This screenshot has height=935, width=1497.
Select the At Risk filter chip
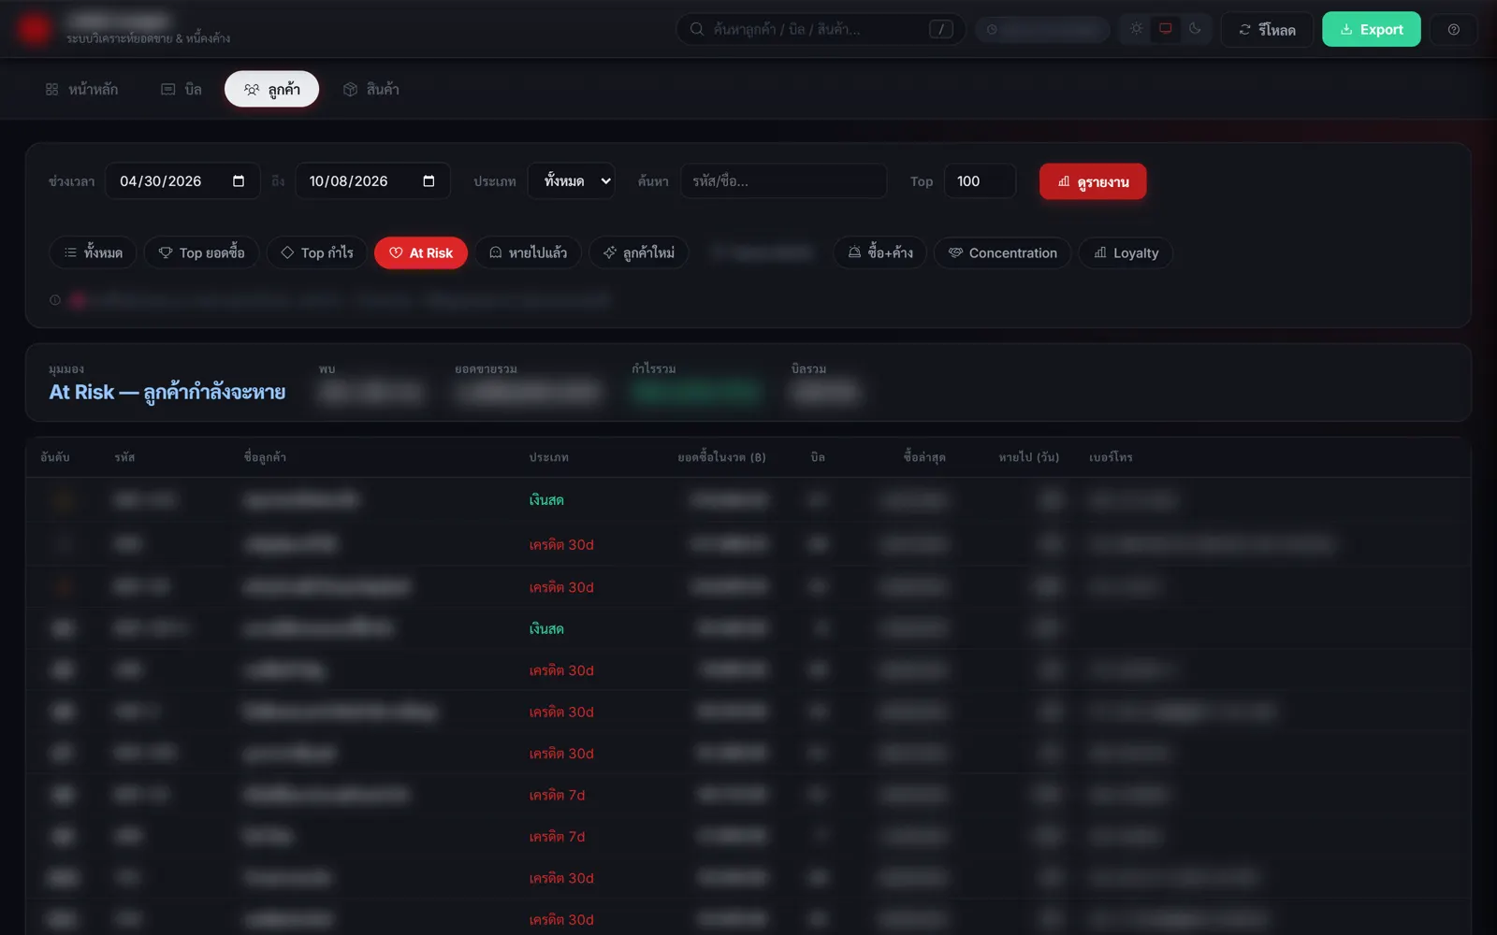pyautogui.click(x=421, y=252)
